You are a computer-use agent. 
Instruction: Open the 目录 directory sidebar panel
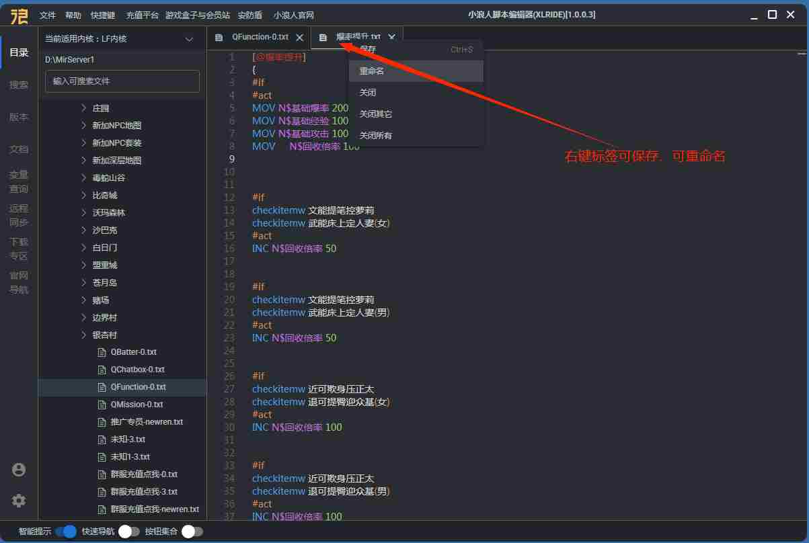19,52
